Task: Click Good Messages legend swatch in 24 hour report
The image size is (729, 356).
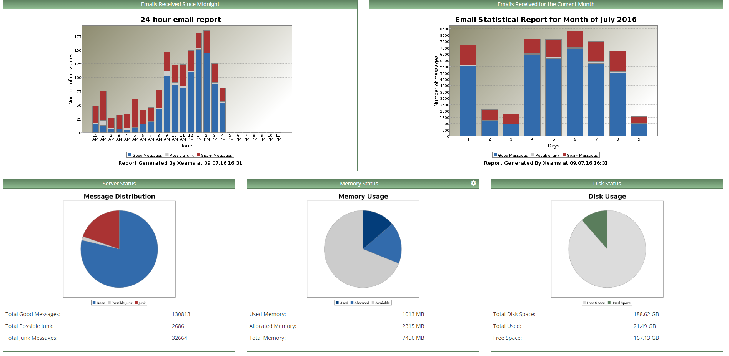Action: pos(130,155)
